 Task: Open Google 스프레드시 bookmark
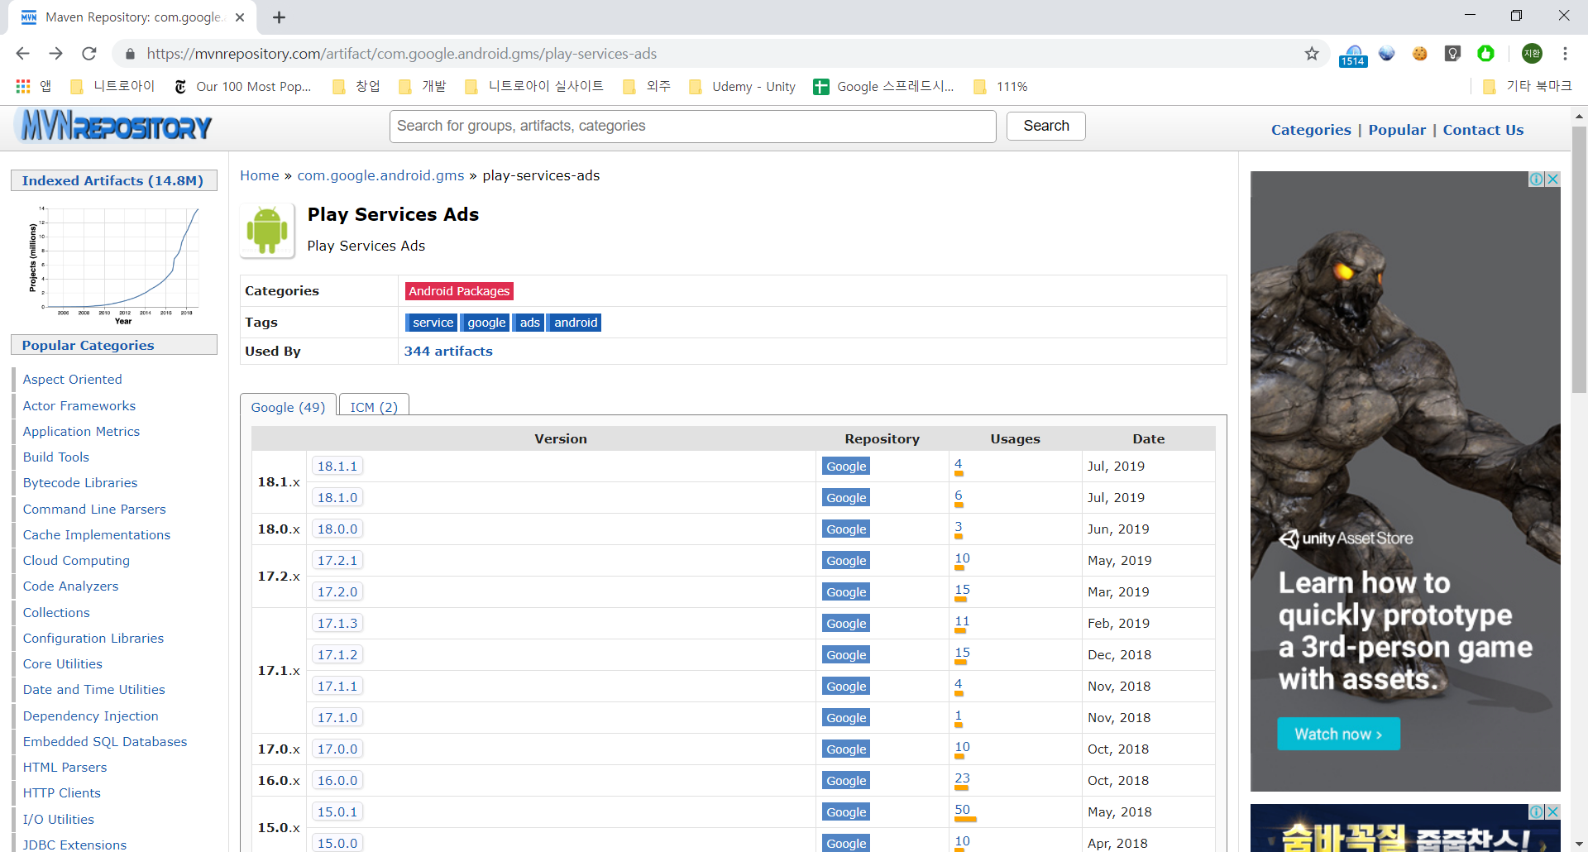click(883, 86)
